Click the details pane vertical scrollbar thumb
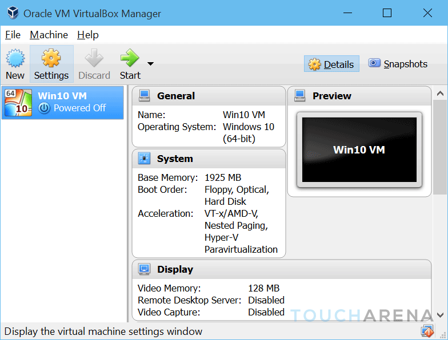The image size is (448, 340). 440,147
